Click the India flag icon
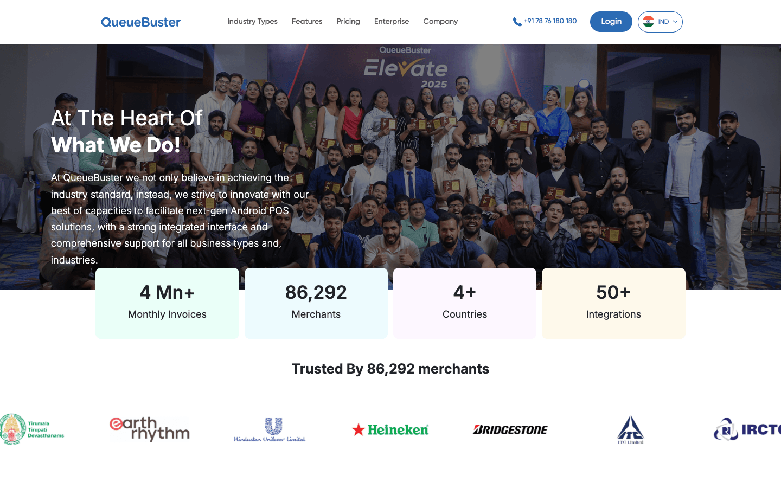781x488 pixels. pos(648,22)
